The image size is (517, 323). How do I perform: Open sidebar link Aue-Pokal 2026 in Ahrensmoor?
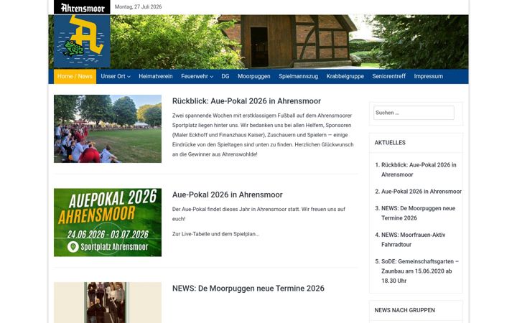(421, 192)
